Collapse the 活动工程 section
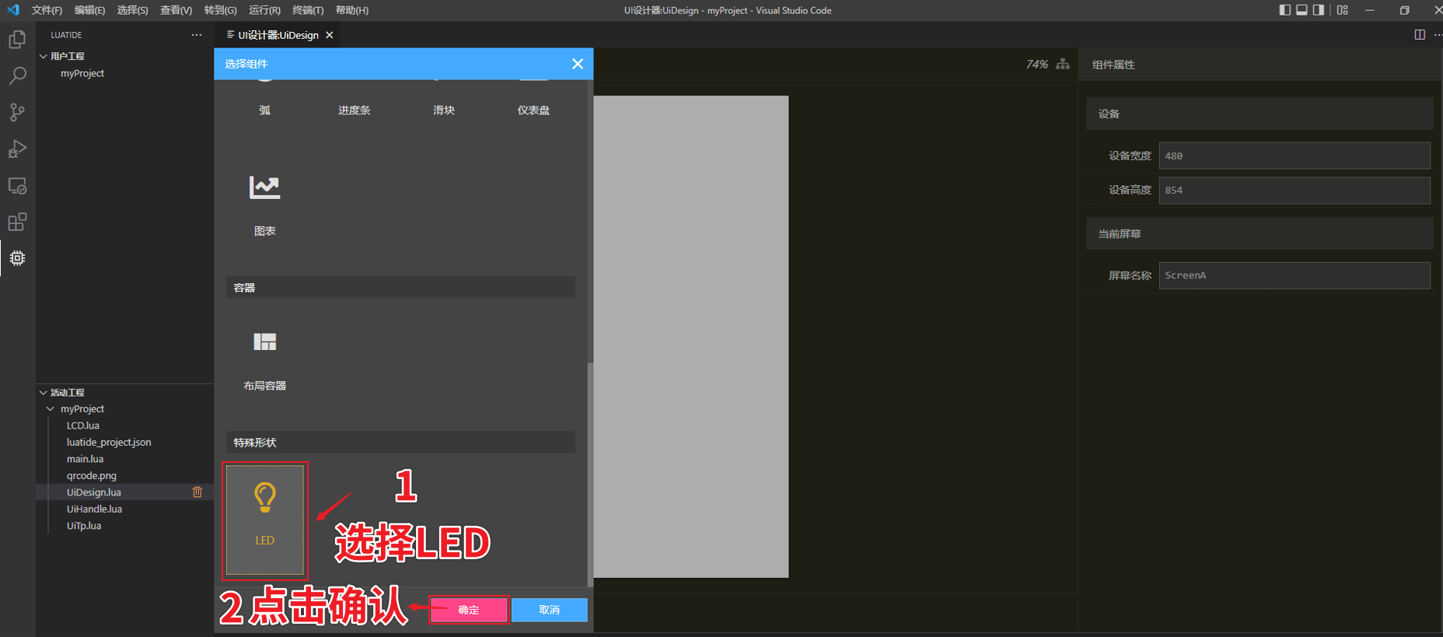 (44, 393)
